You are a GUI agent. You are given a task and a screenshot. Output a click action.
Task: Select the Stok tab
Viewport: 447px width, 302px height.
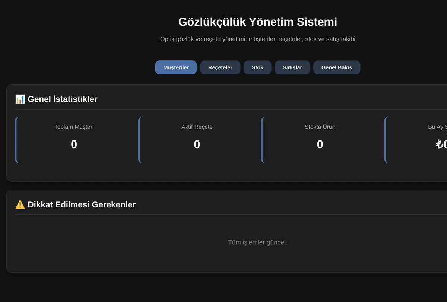pyautogui.click(x=257, y=67)
